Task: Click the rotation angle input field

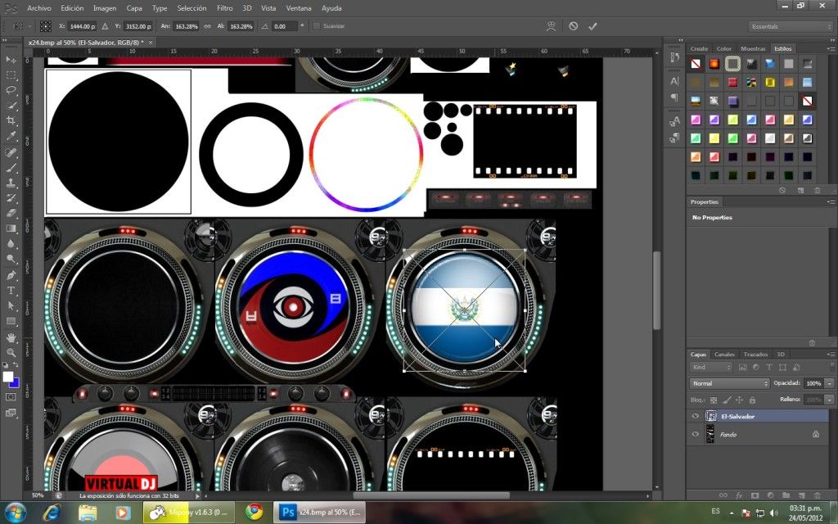Action: coord(284,26)
